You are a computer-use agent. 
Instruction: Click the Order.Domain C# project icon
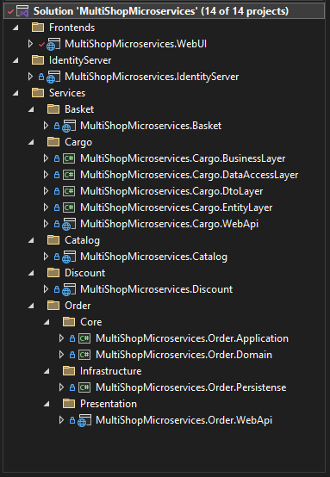coord(84,355)
